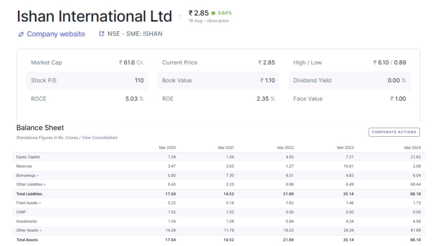Screen dimensions: 438x246
Task: Click the Corporate Actions button
Action: click(x=394, y=132)
